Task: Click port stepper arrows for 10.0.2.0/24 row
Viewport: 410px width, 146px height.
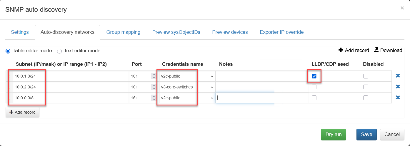Action: [x=153, y=87]
